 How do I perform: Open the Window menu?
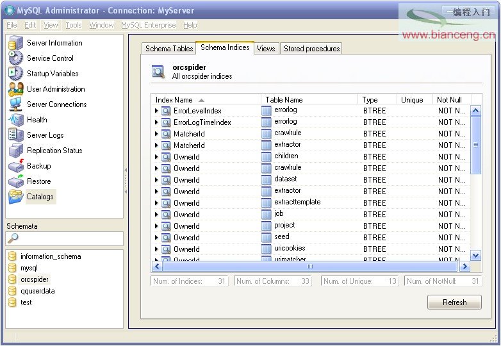(x=101, y=25)
